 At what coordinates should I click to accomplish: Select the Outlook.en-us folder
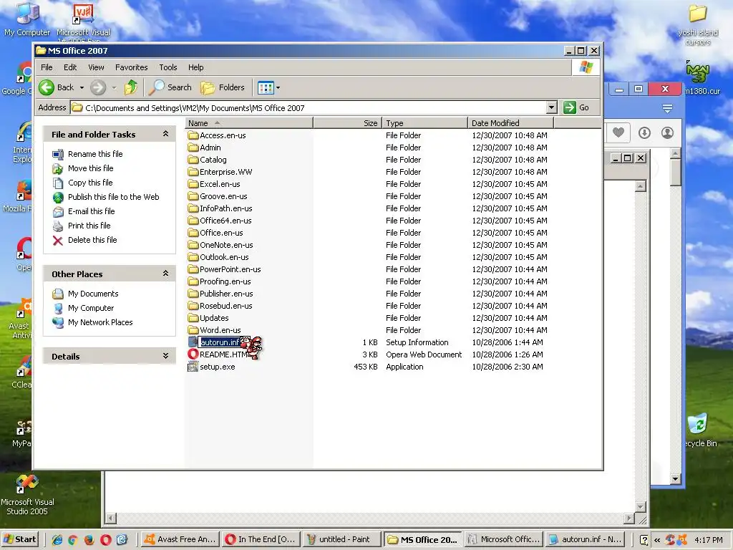pos(218,257)
